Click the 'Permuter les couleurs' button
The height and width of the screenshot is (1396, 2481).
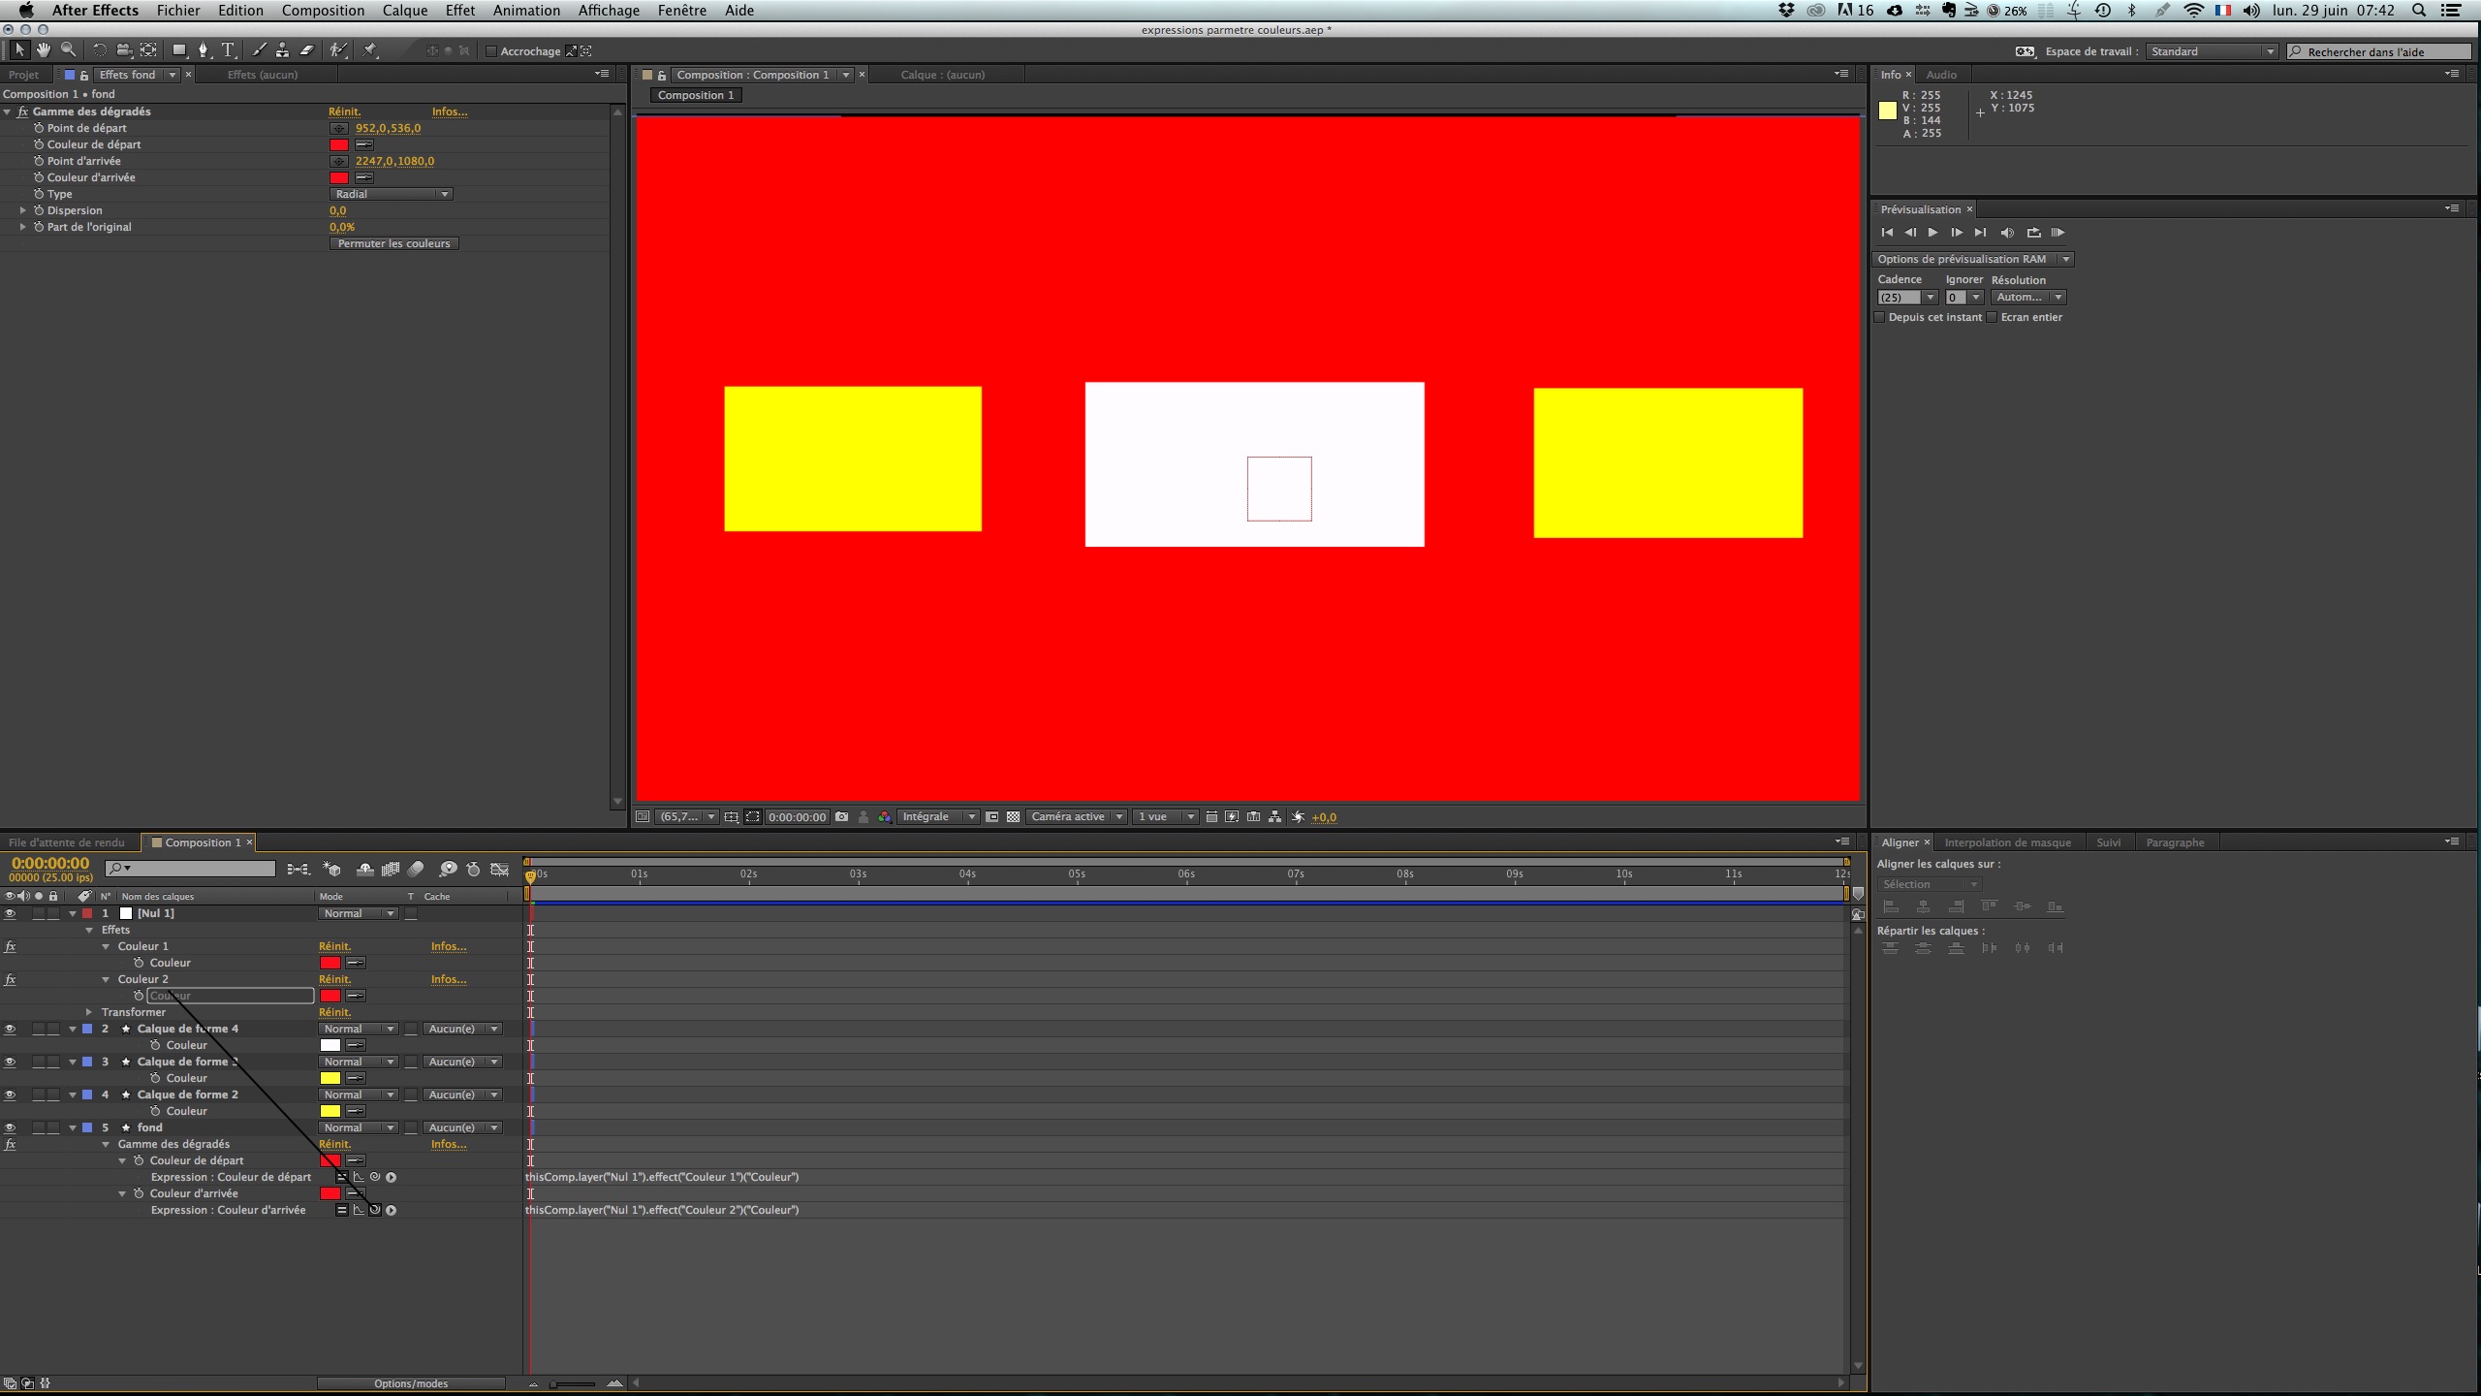393,243
